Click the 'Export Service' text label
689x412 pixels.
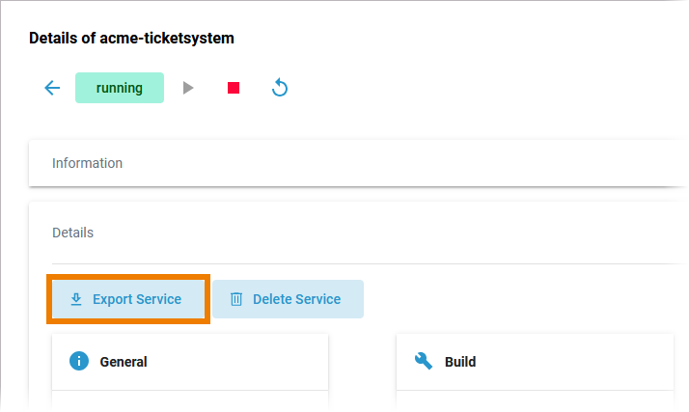(137, 299)
